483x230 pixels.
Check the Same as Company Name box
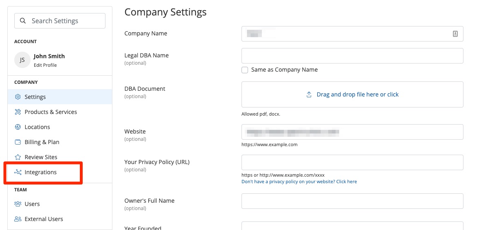pos(245,70)
